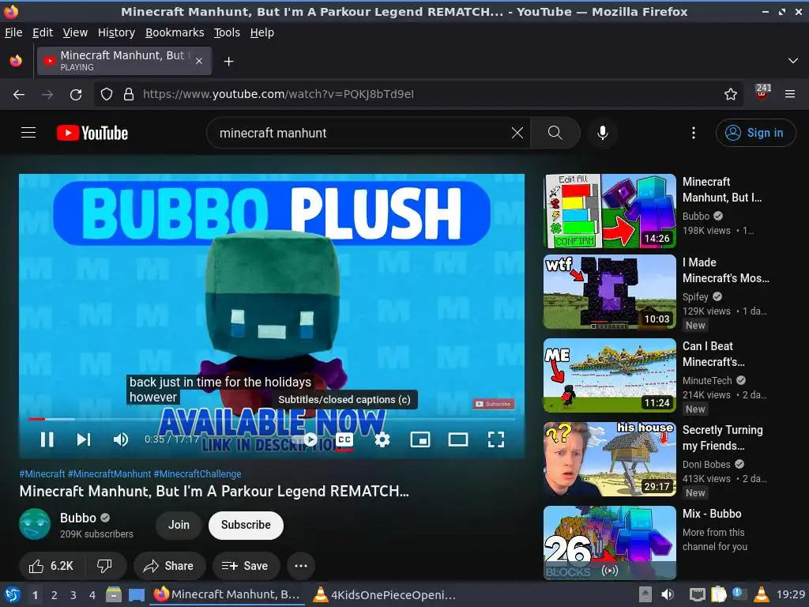
Task: Open the 4KidsOnePieceOpeni... VLC taskbar item
Action: 384,595
